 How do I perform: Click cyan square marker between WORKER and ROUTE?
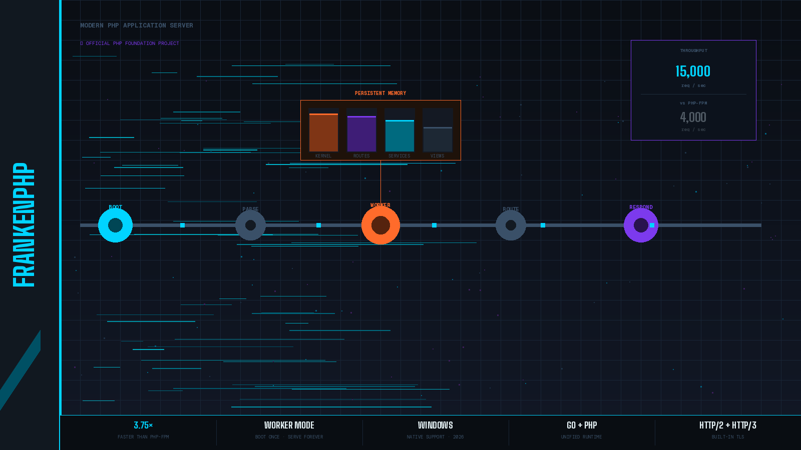434,225
